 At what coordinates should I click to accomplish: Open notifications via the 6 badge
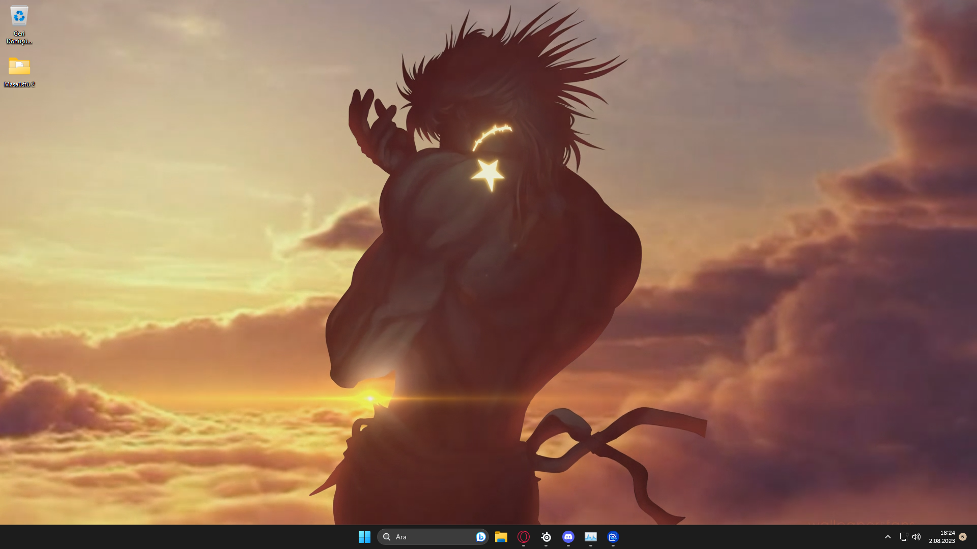[x=963, y=537]
